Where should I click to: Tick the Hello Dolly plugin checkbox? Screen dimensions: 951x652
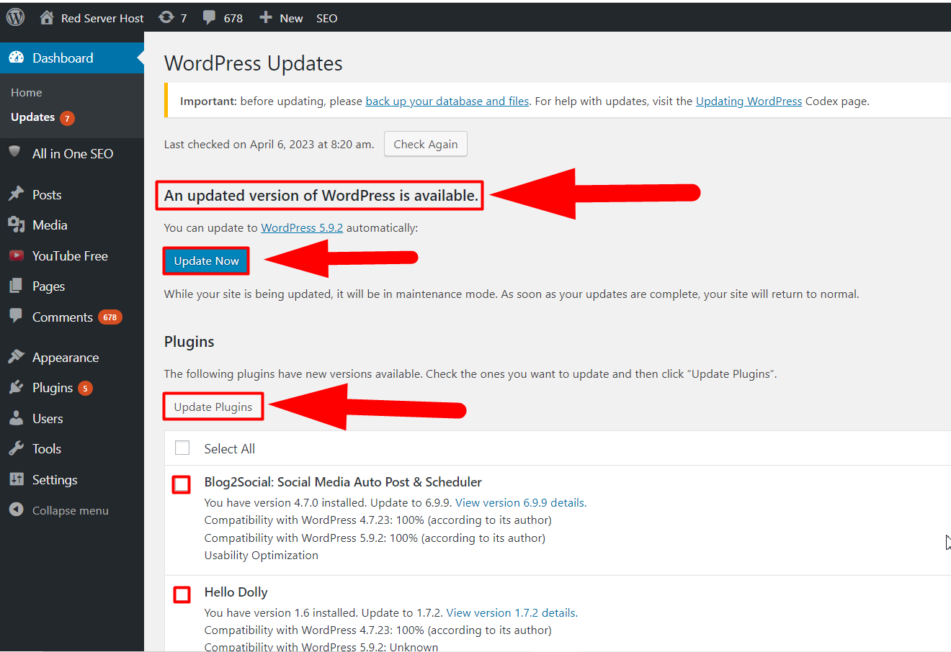tap(182, 594)
